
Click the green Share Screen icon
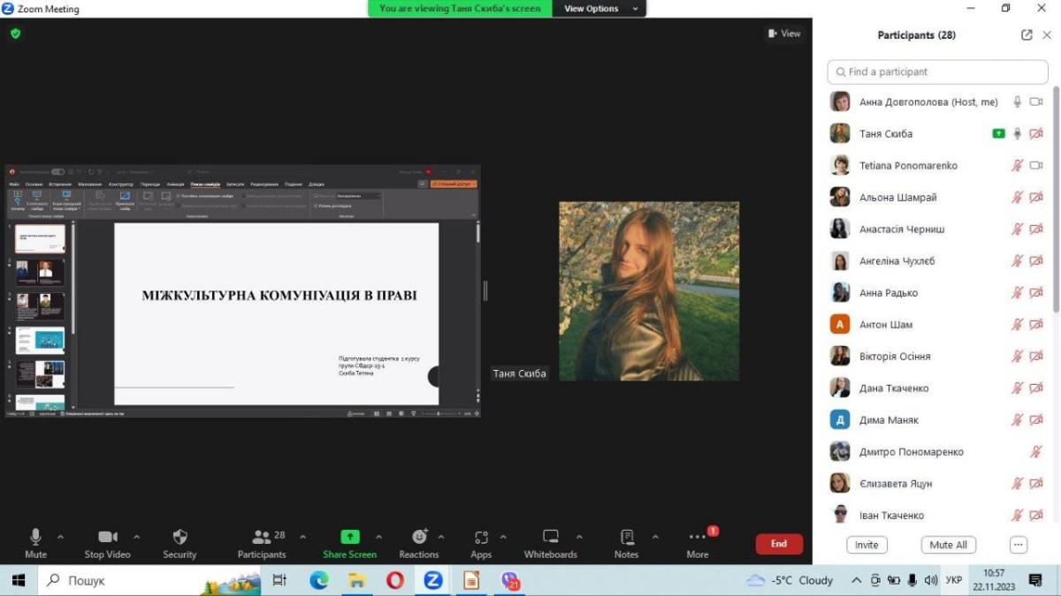[x=350, y=537]
